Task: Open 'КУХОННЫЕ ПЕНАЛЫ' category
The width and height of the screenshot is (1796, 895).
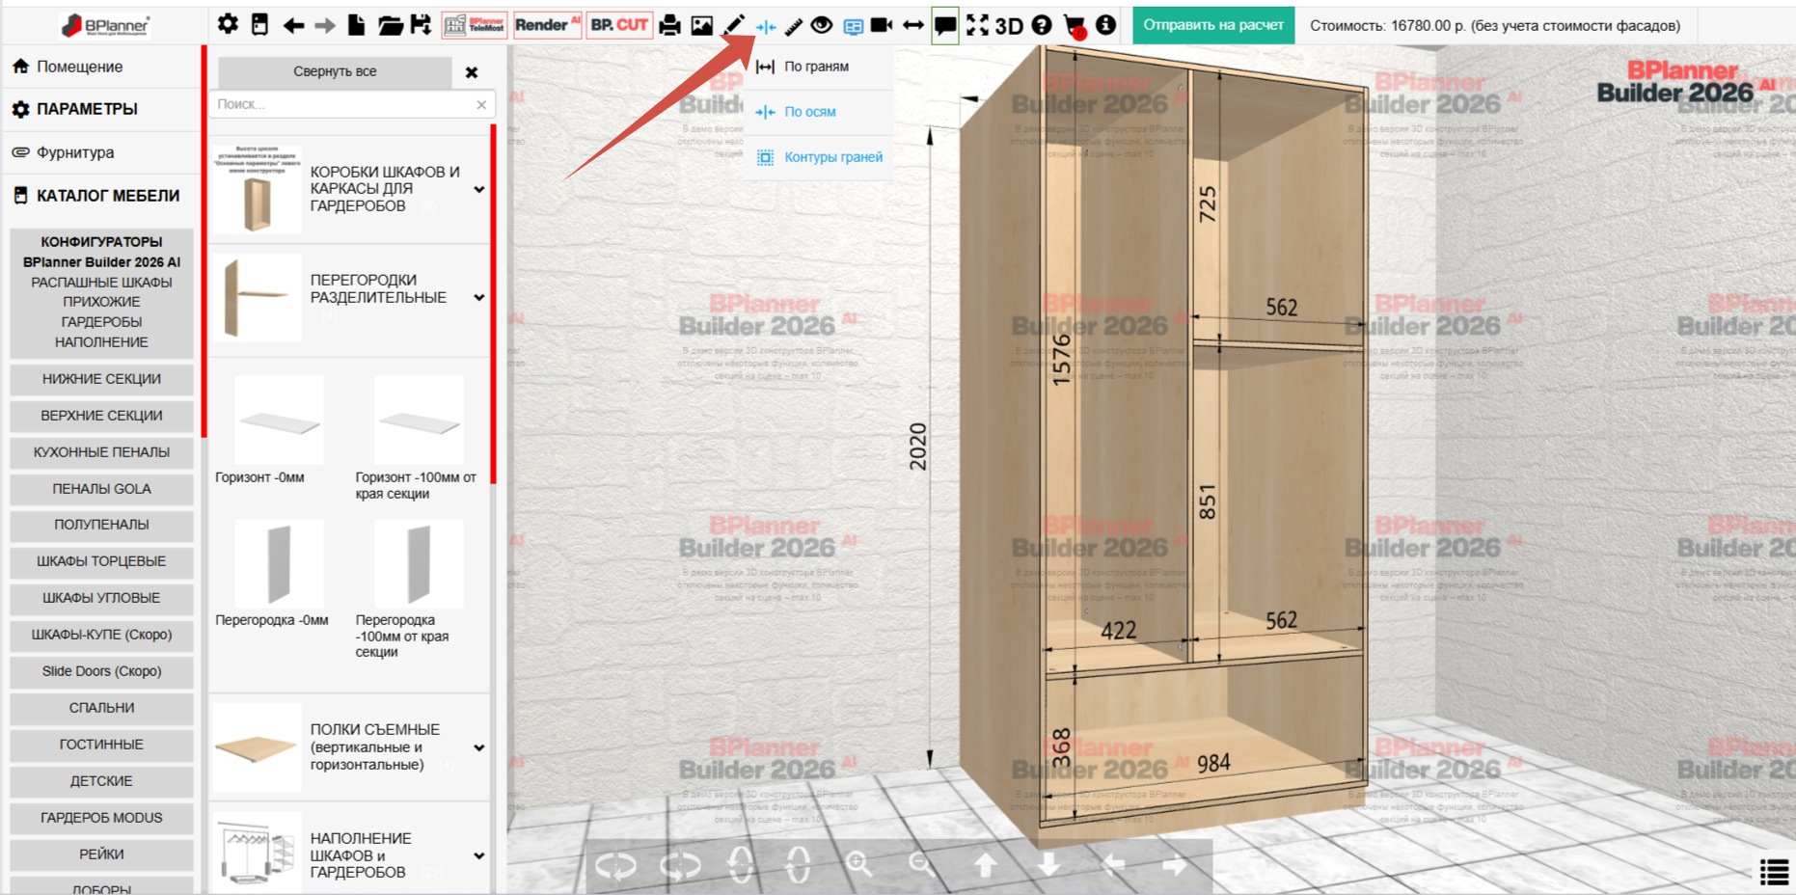Action: pyautogui.click(x=101, y=452)
